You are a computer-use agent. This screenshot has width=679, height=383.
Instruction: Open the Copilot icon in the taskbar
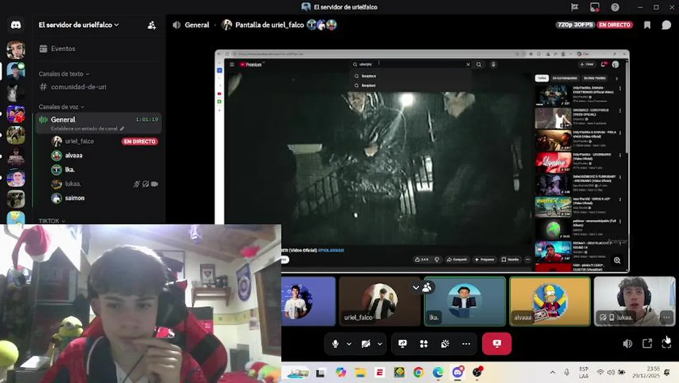[x=341, y=373]
